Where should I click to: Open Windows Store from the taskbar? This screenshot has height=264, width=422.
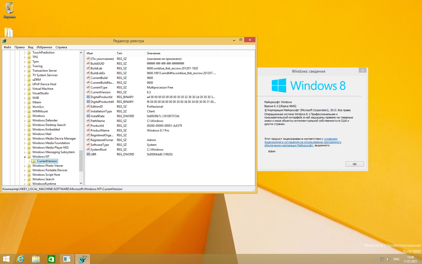coord(51,259)
